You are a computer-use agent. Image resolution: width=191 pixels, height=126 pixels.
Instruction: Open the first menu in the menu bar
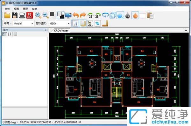point(7,9)
